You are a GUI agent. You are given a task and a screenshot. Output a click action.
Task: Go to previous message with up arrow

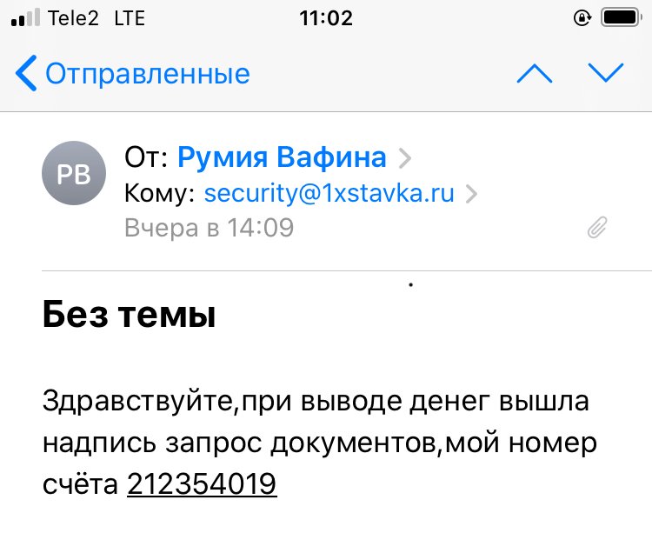tap(535, 74)
